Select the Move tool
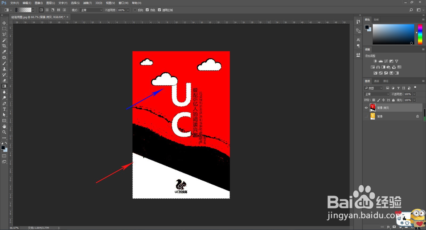 coord(4,23)
